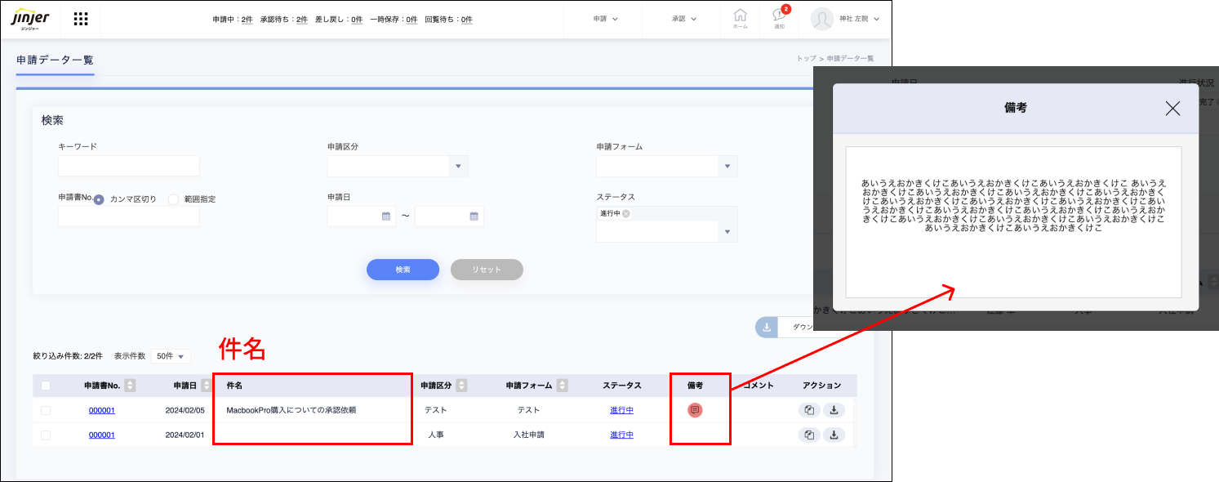Image resolution: width=1219 pixels, height=482 pixels.
Task: Close the 備考 popup with X
Action: click(x=1172, y=108)
